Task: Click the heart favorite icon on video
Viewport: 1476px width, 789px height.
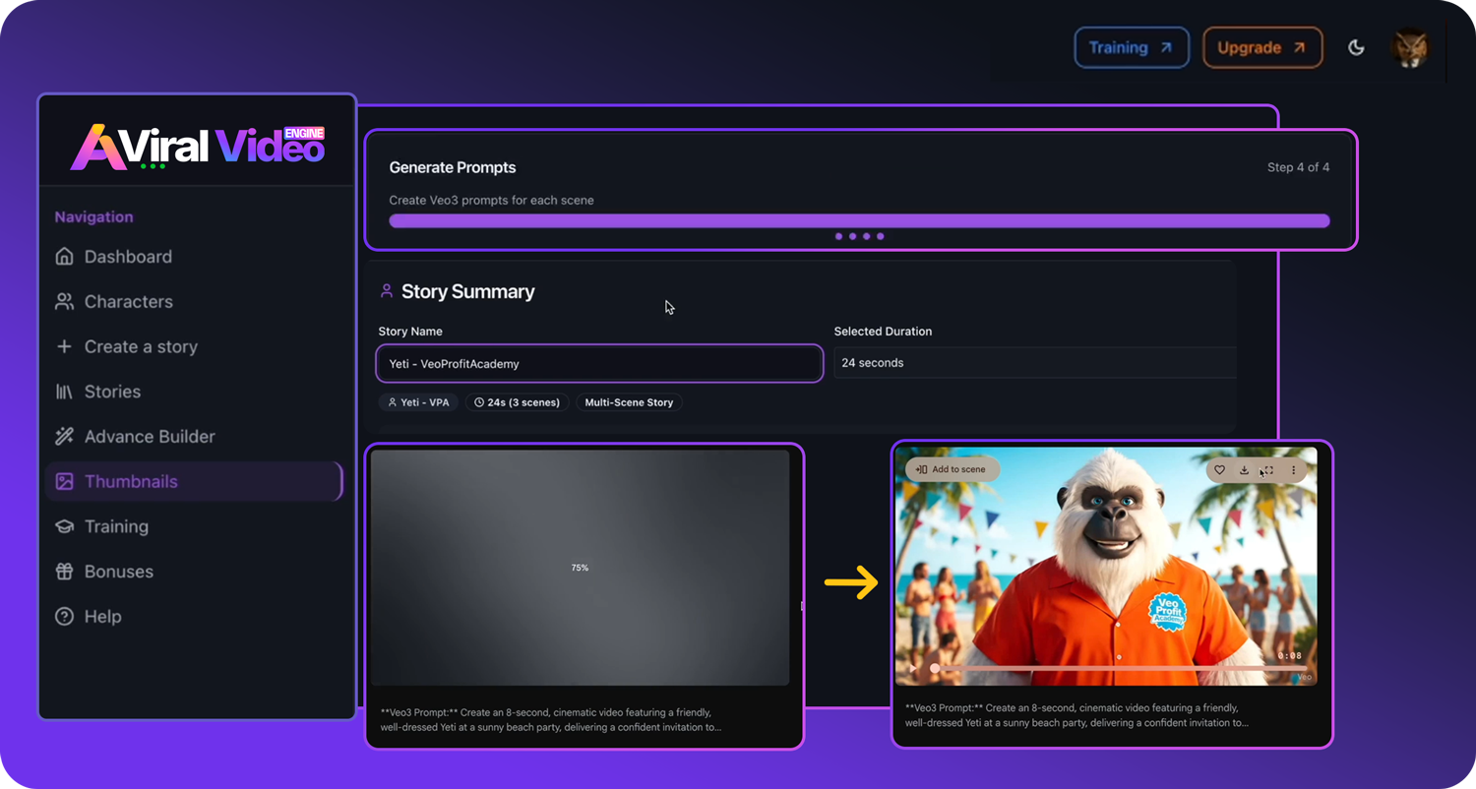Action: tap(1219, 470)
